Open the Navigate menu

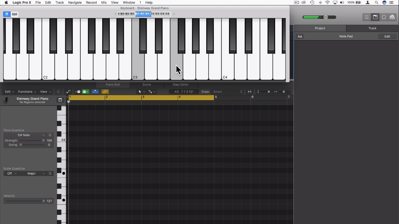point(75,3)
